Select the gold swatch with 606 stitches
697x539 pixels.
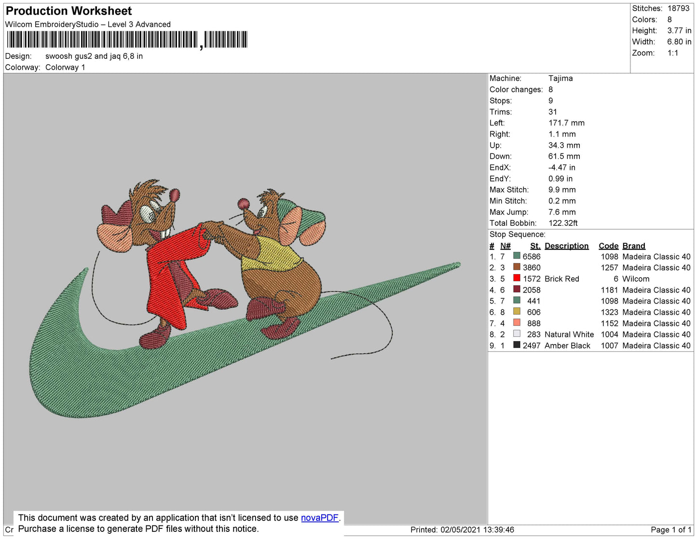[x=517, y=312]
